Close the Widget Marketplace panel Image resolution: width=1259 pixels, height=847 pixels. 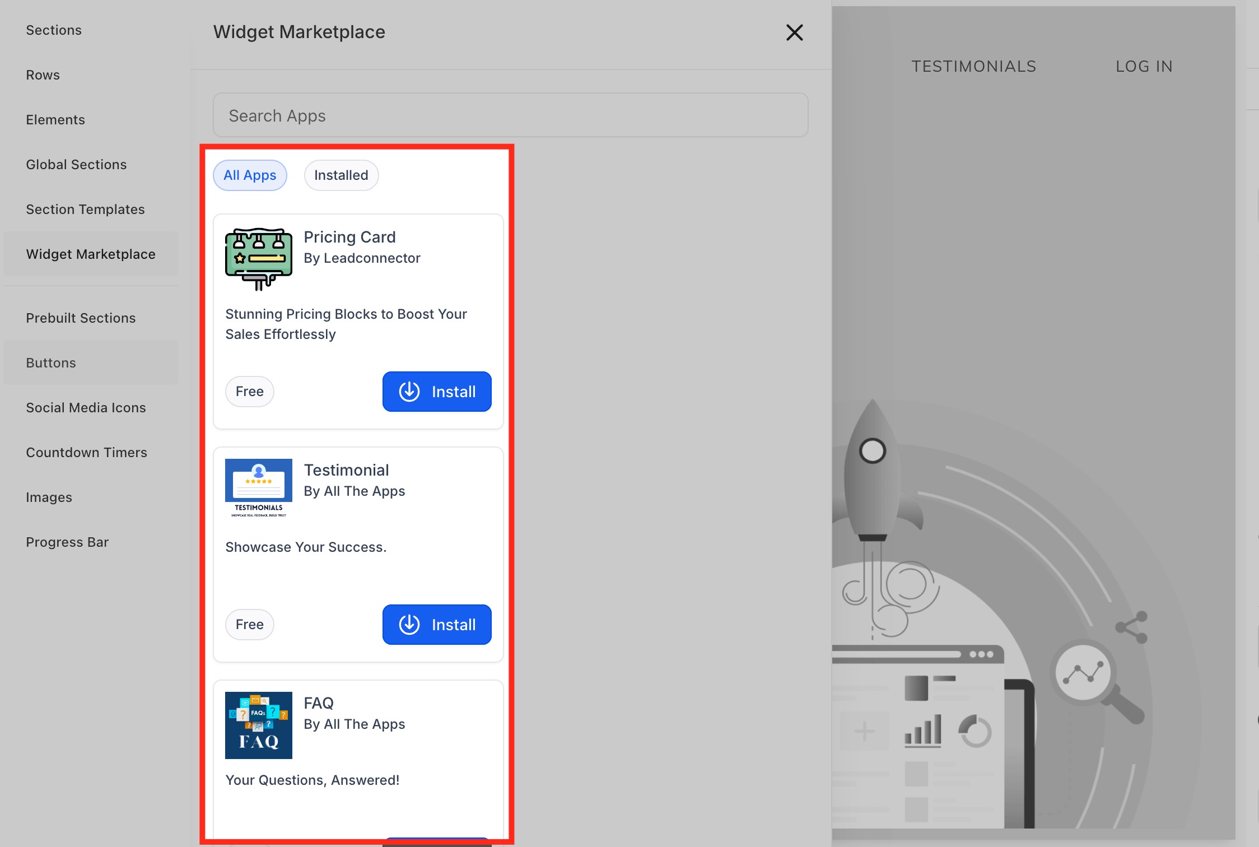[x=794, y=32]
